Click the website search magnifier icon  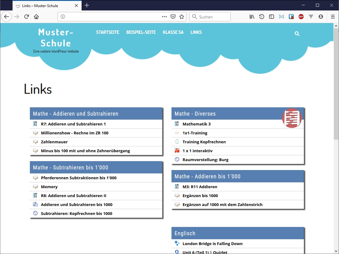[297, 34]
